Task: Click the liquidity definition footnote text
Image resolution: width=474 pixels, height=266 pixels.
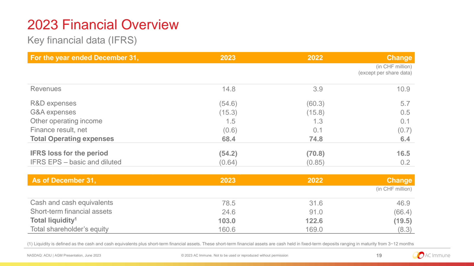Action: tap(220, 244)
